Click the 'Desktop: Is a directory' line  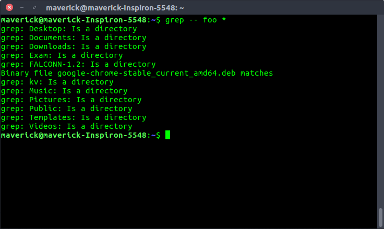click(69, 29)
